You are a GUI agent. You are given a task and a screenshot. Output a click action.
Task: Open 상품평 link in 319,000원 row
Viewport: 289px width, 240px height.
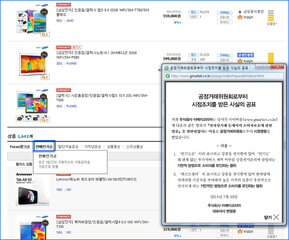click(272, 236)
